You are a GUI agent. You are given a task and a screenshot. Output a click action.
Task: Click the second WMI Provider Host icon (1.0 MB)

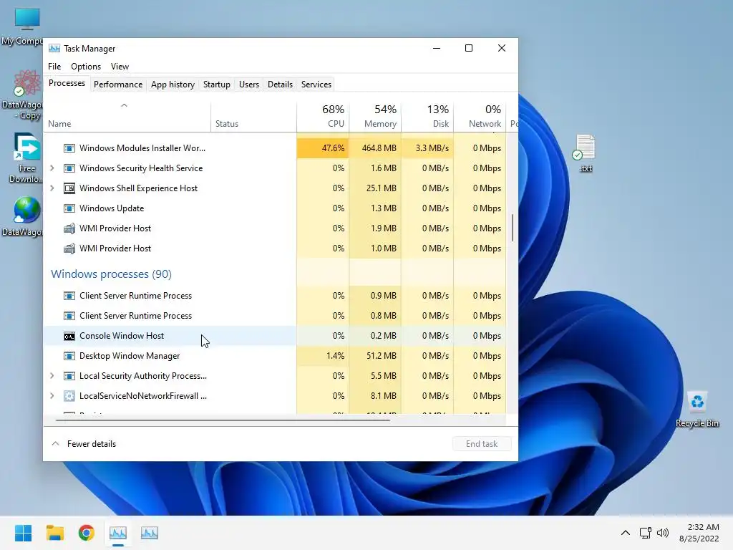click(x=69, y=249)
